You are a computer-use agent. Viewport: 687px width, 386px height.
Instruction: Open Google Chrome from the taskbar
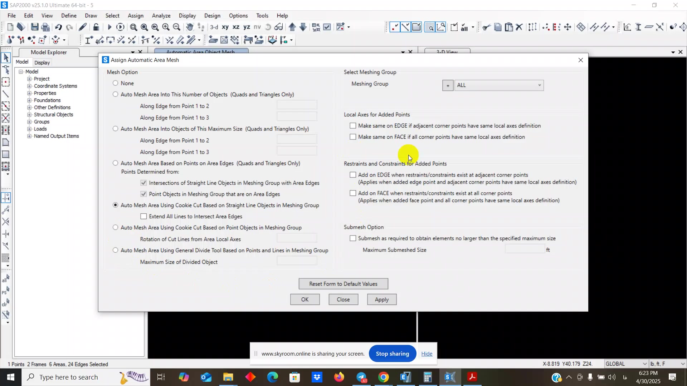383,377
